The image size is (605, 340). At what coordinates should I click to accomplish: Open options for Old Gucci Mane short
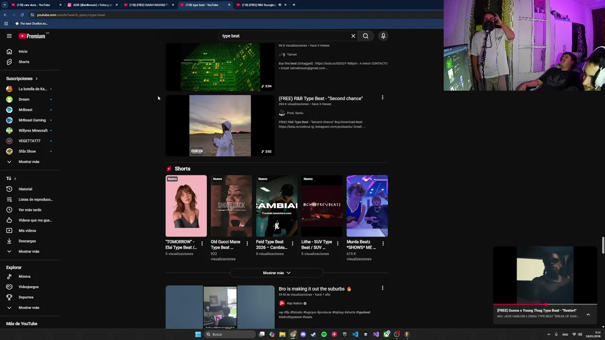(x=247, y=244)
